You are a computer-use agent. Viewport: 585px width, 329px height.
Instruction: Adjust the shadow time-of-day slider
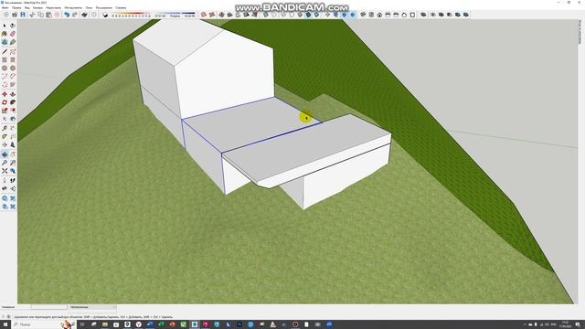click(175, 15)
